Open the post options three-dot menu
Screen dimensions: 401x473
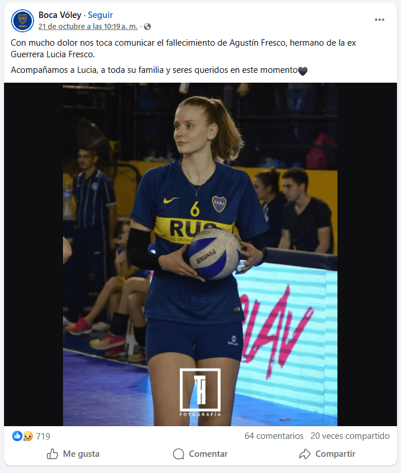[379, 20]
